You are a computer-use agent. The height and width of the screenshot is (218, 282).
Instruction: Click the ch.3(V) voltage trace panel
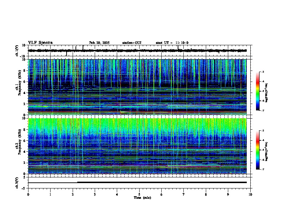140,183
